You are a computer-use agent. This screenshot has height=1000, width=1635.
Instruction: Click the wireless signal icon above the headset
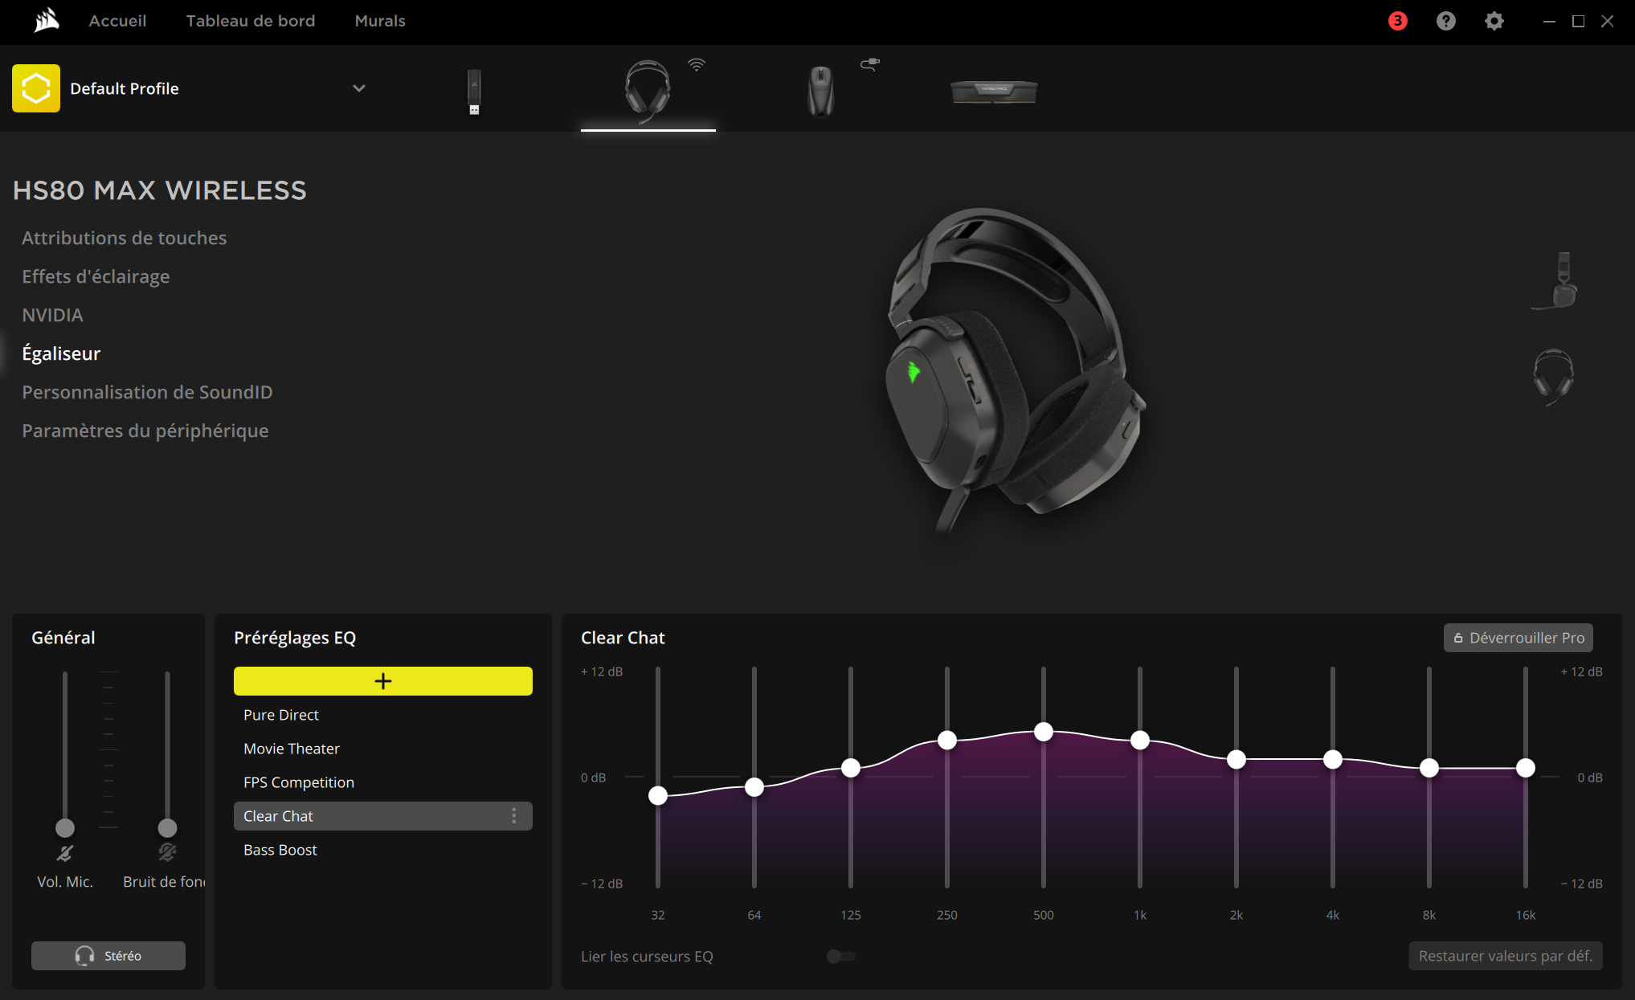pos(697,65)
